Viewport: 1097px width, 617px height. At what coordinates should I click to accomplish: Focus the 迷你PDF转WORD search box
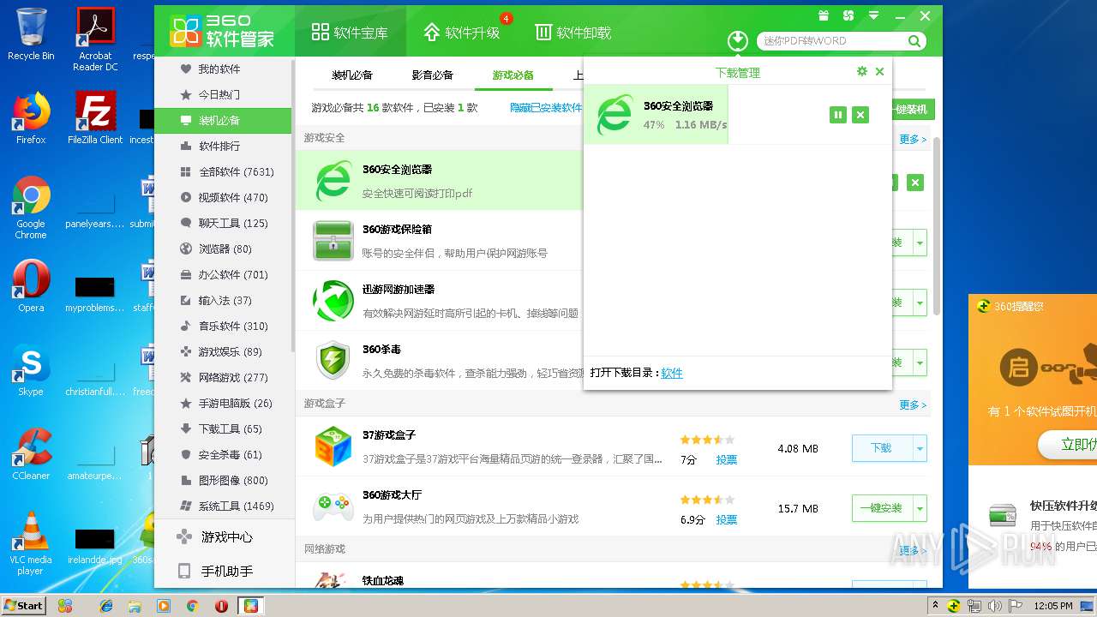(x=831, y=40)
